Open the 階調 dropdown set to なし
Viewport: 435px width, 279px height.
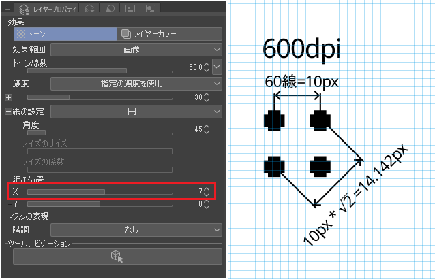click(136, 230)
